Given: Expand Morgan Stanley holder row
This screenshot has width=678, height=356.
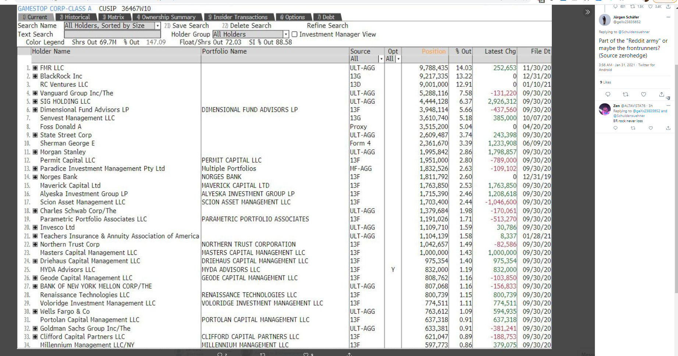Looking at the screenshot, I should click(35, 152).
